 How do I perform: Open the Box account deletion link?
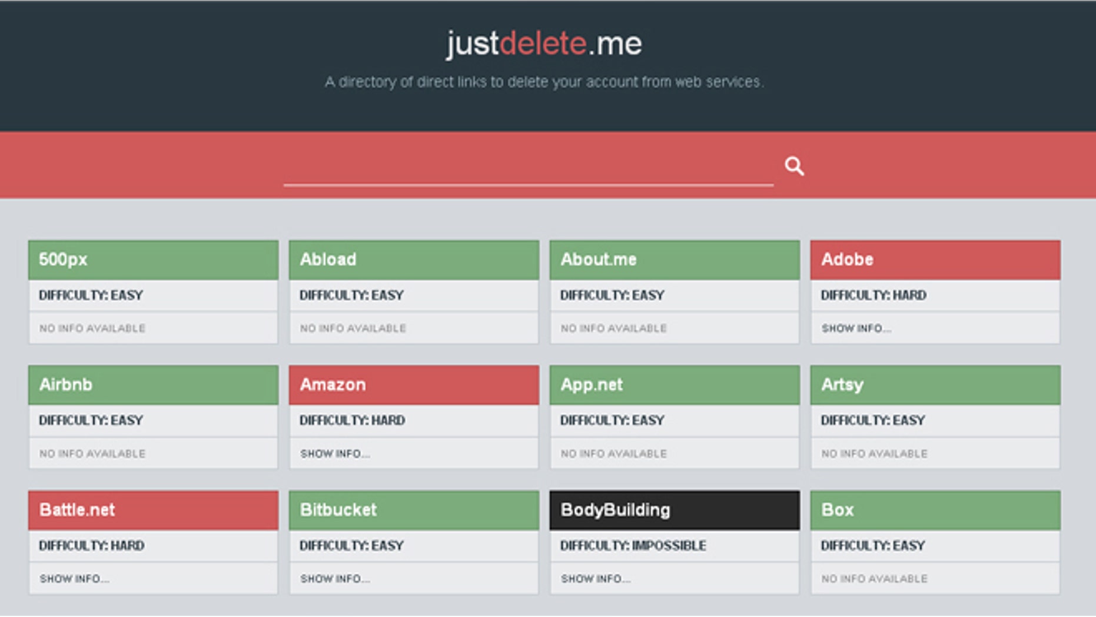click(935, 510)
